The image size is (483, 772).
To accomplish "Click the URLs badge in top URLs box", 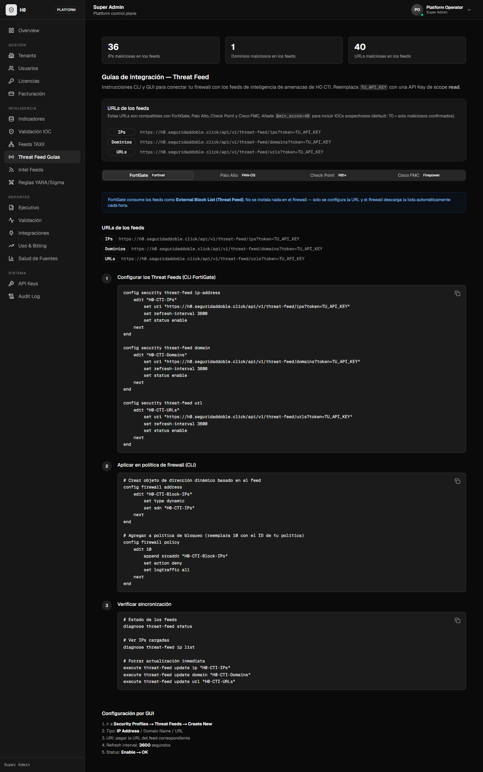I will [122, 152].
